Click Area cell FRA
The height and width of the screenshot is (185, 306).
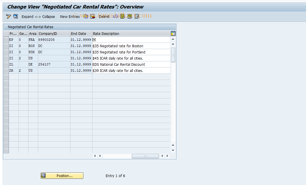tap(33, 40)
